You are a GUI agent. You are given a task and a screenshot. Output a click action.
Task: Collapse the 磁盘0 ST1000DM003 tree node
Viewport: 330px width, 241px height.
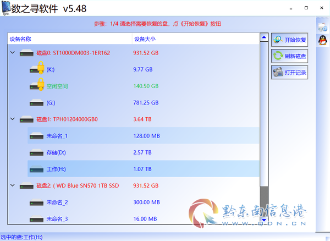13,52
